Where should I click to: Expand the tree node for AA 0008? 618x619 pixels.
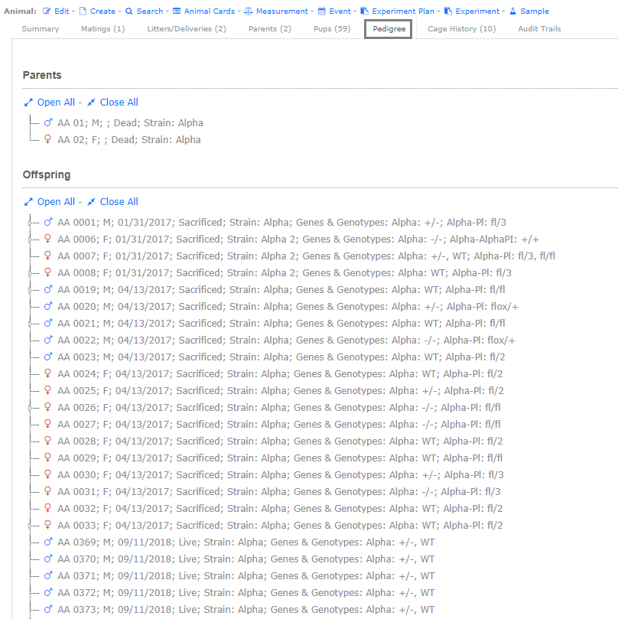tap(30, 273)
